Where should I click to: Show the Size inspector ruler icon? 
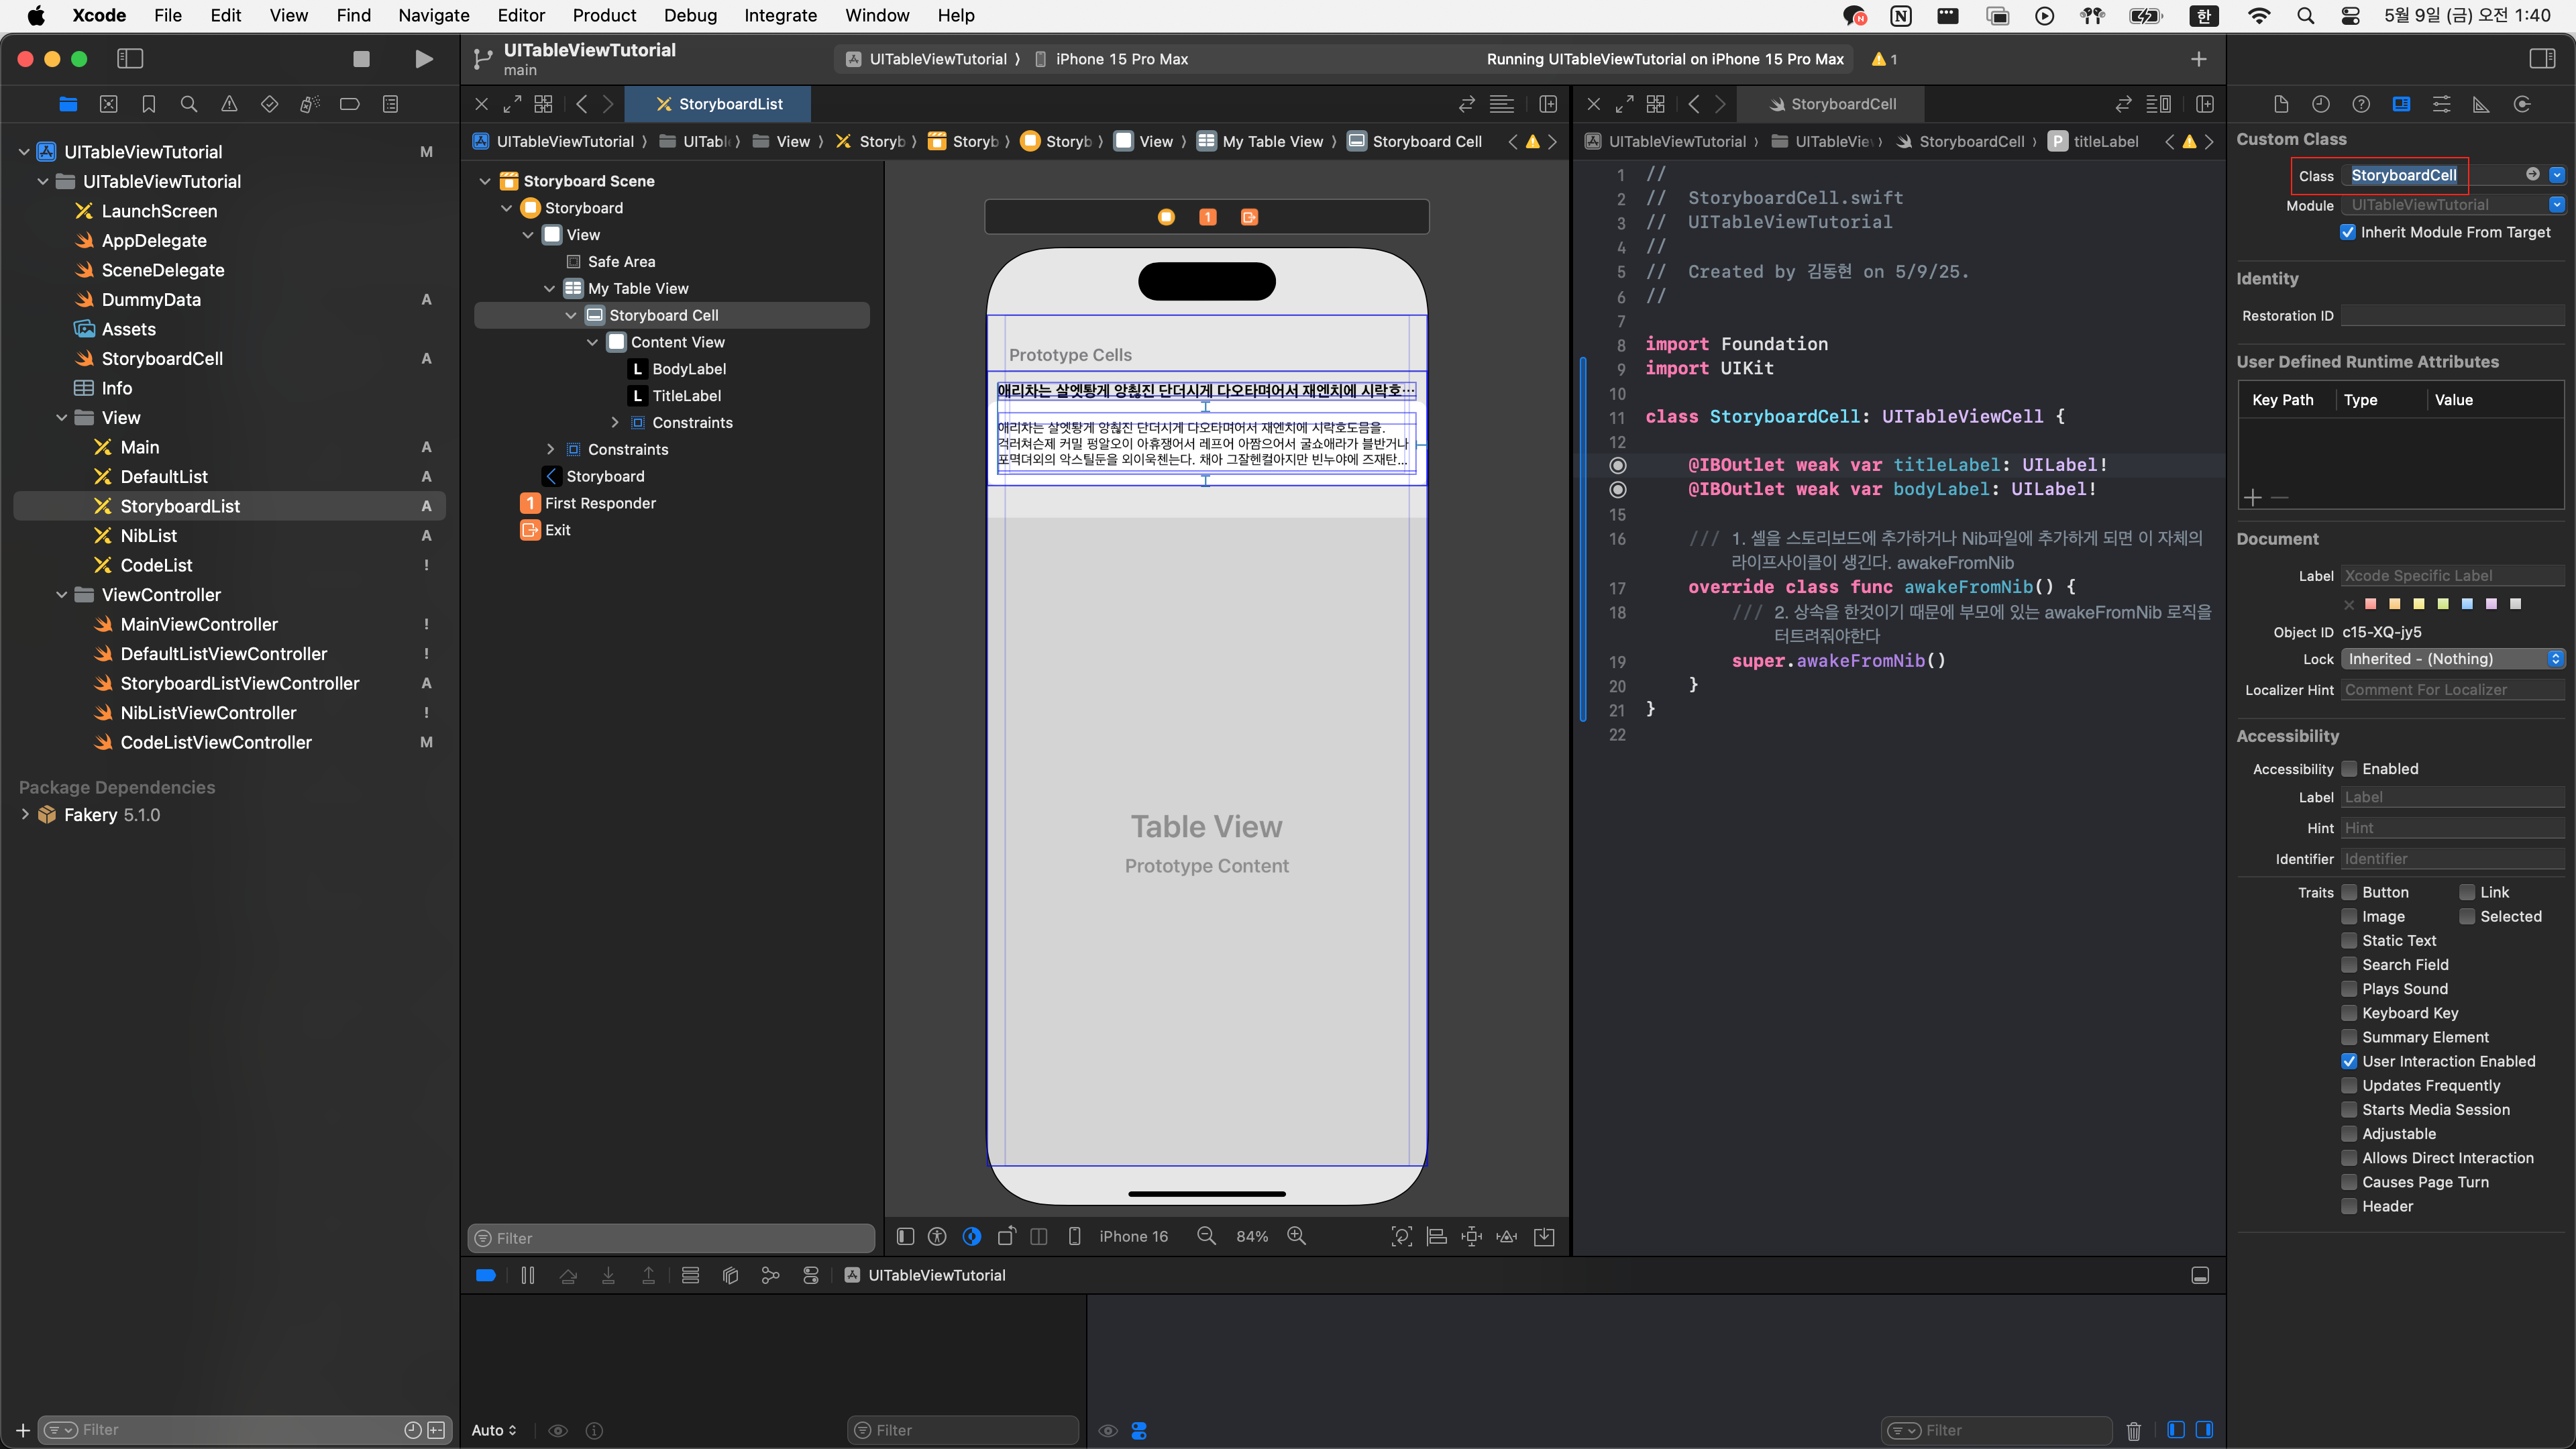[x=2481, y=104]
